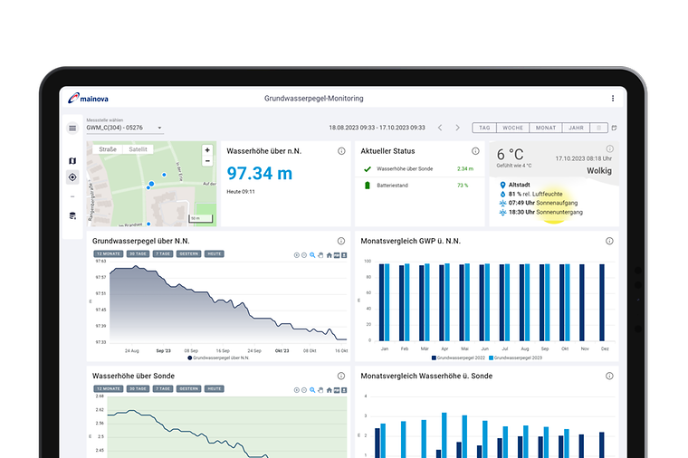Click 7 TAGE on Grundwasserpegel chart
The height and width of the screenshot is (458, 688).
(x=163, y=254)
